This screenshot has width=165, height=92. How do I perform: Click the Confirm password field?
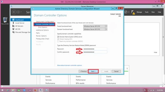pos(95,52)
